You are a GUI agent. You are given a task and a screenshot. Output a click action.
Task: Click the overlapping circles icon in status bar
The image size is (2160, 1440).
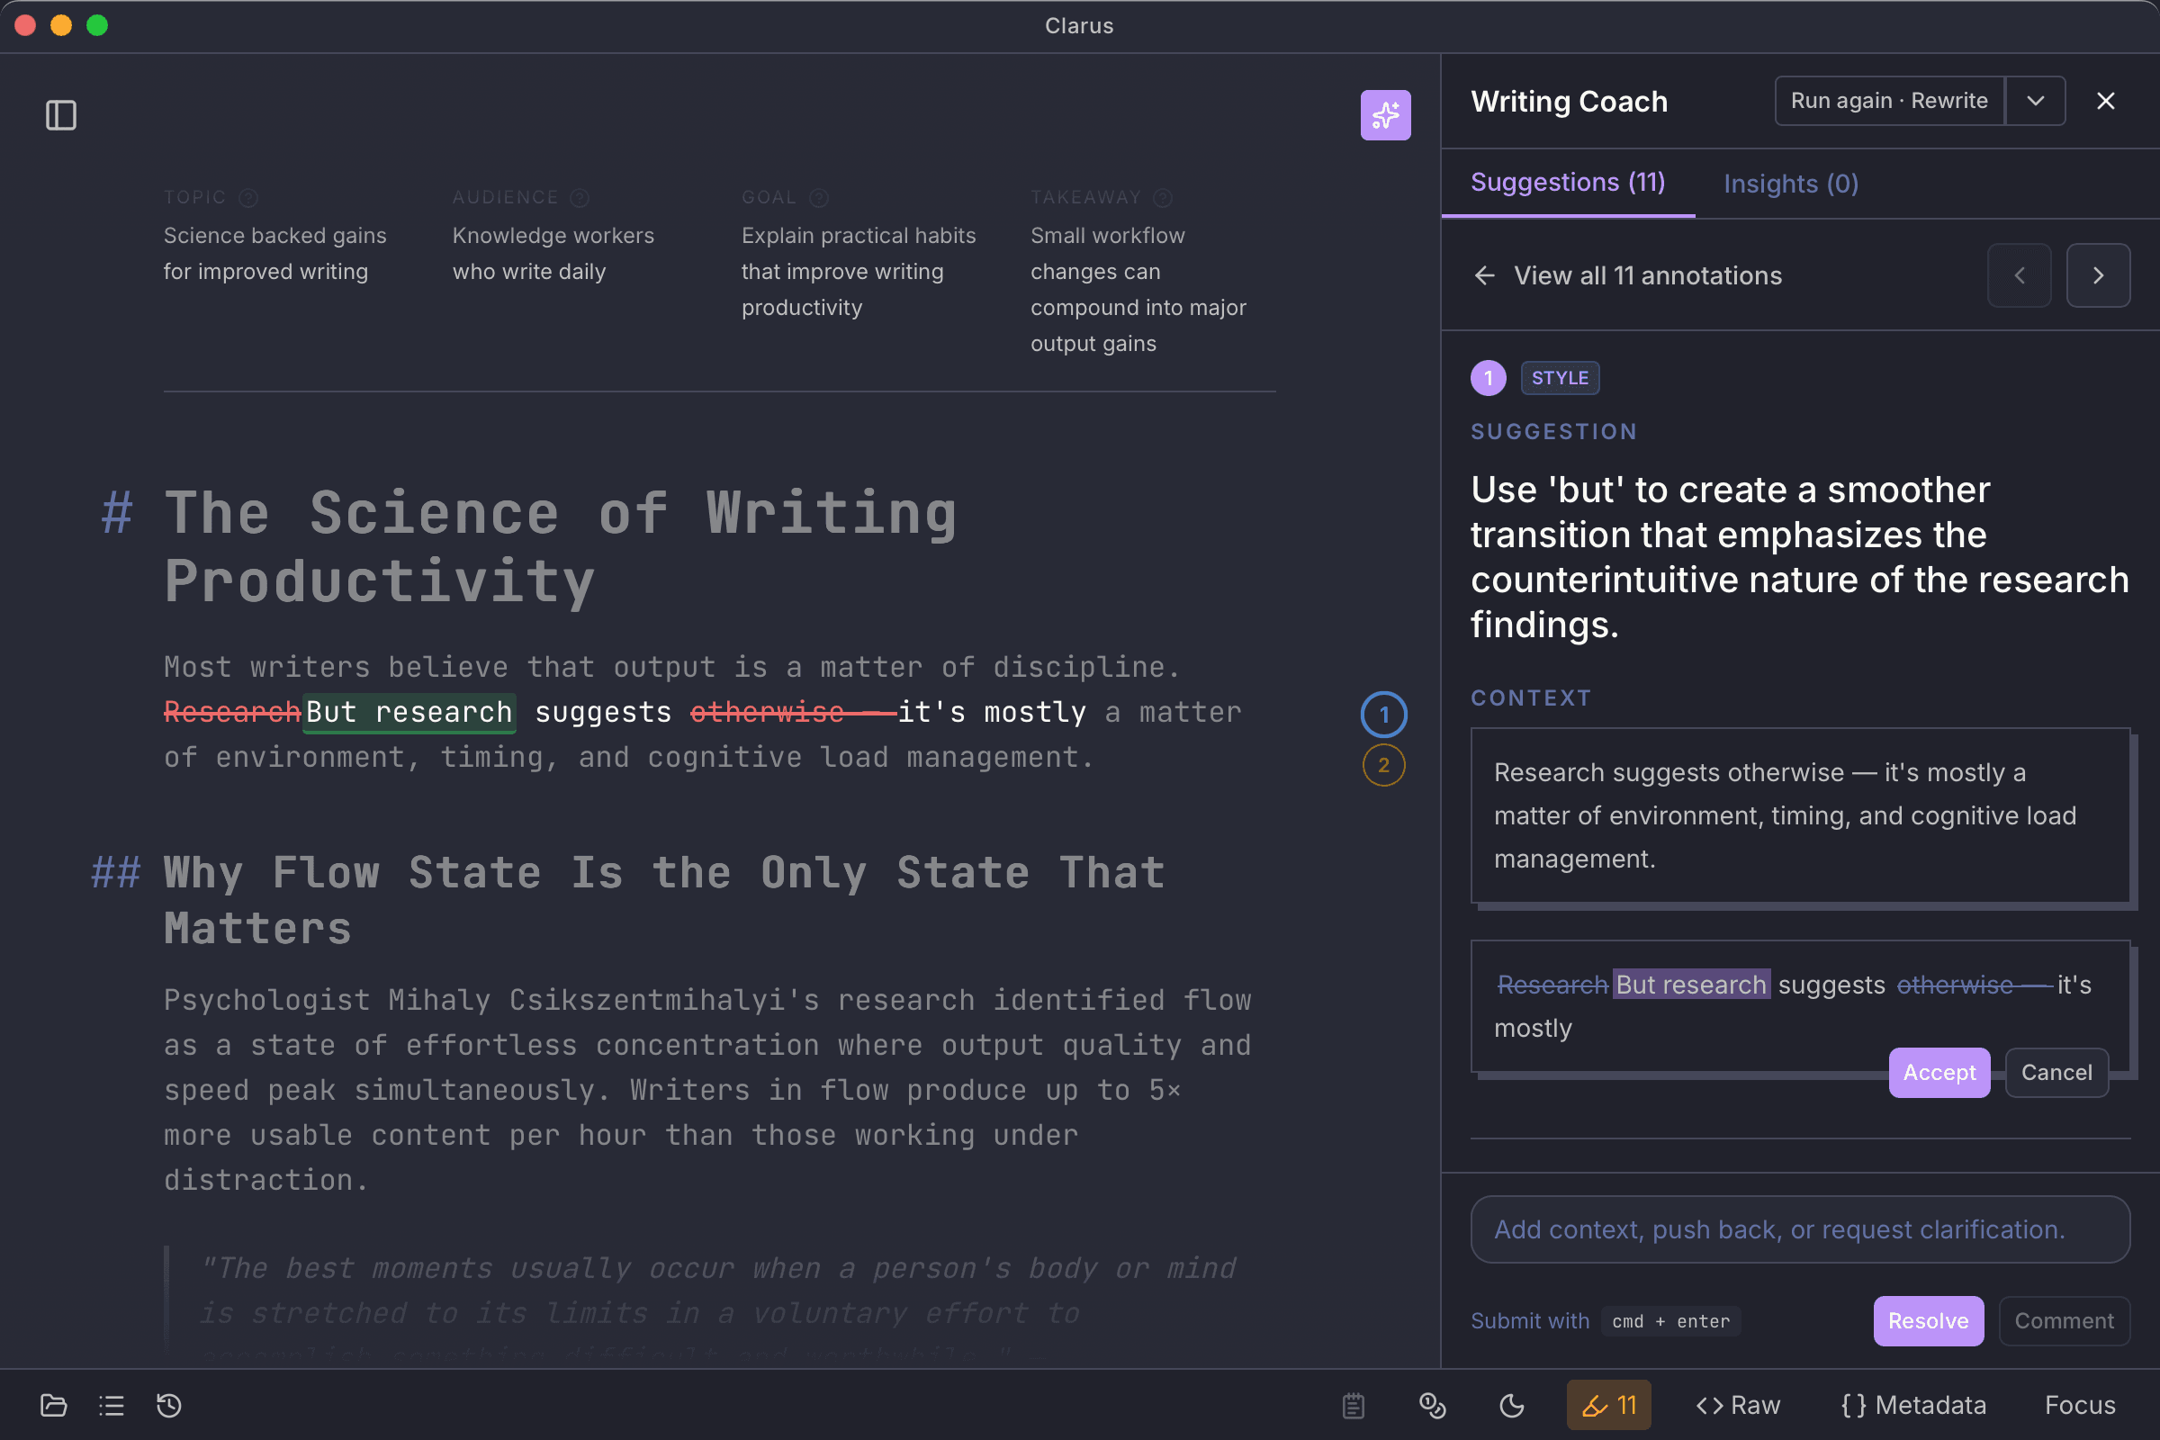(1432, 1405)
